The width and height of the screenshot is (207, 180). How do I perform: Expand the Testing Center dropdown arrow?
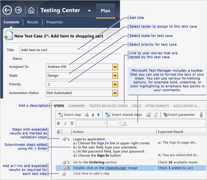coord(89,11)
